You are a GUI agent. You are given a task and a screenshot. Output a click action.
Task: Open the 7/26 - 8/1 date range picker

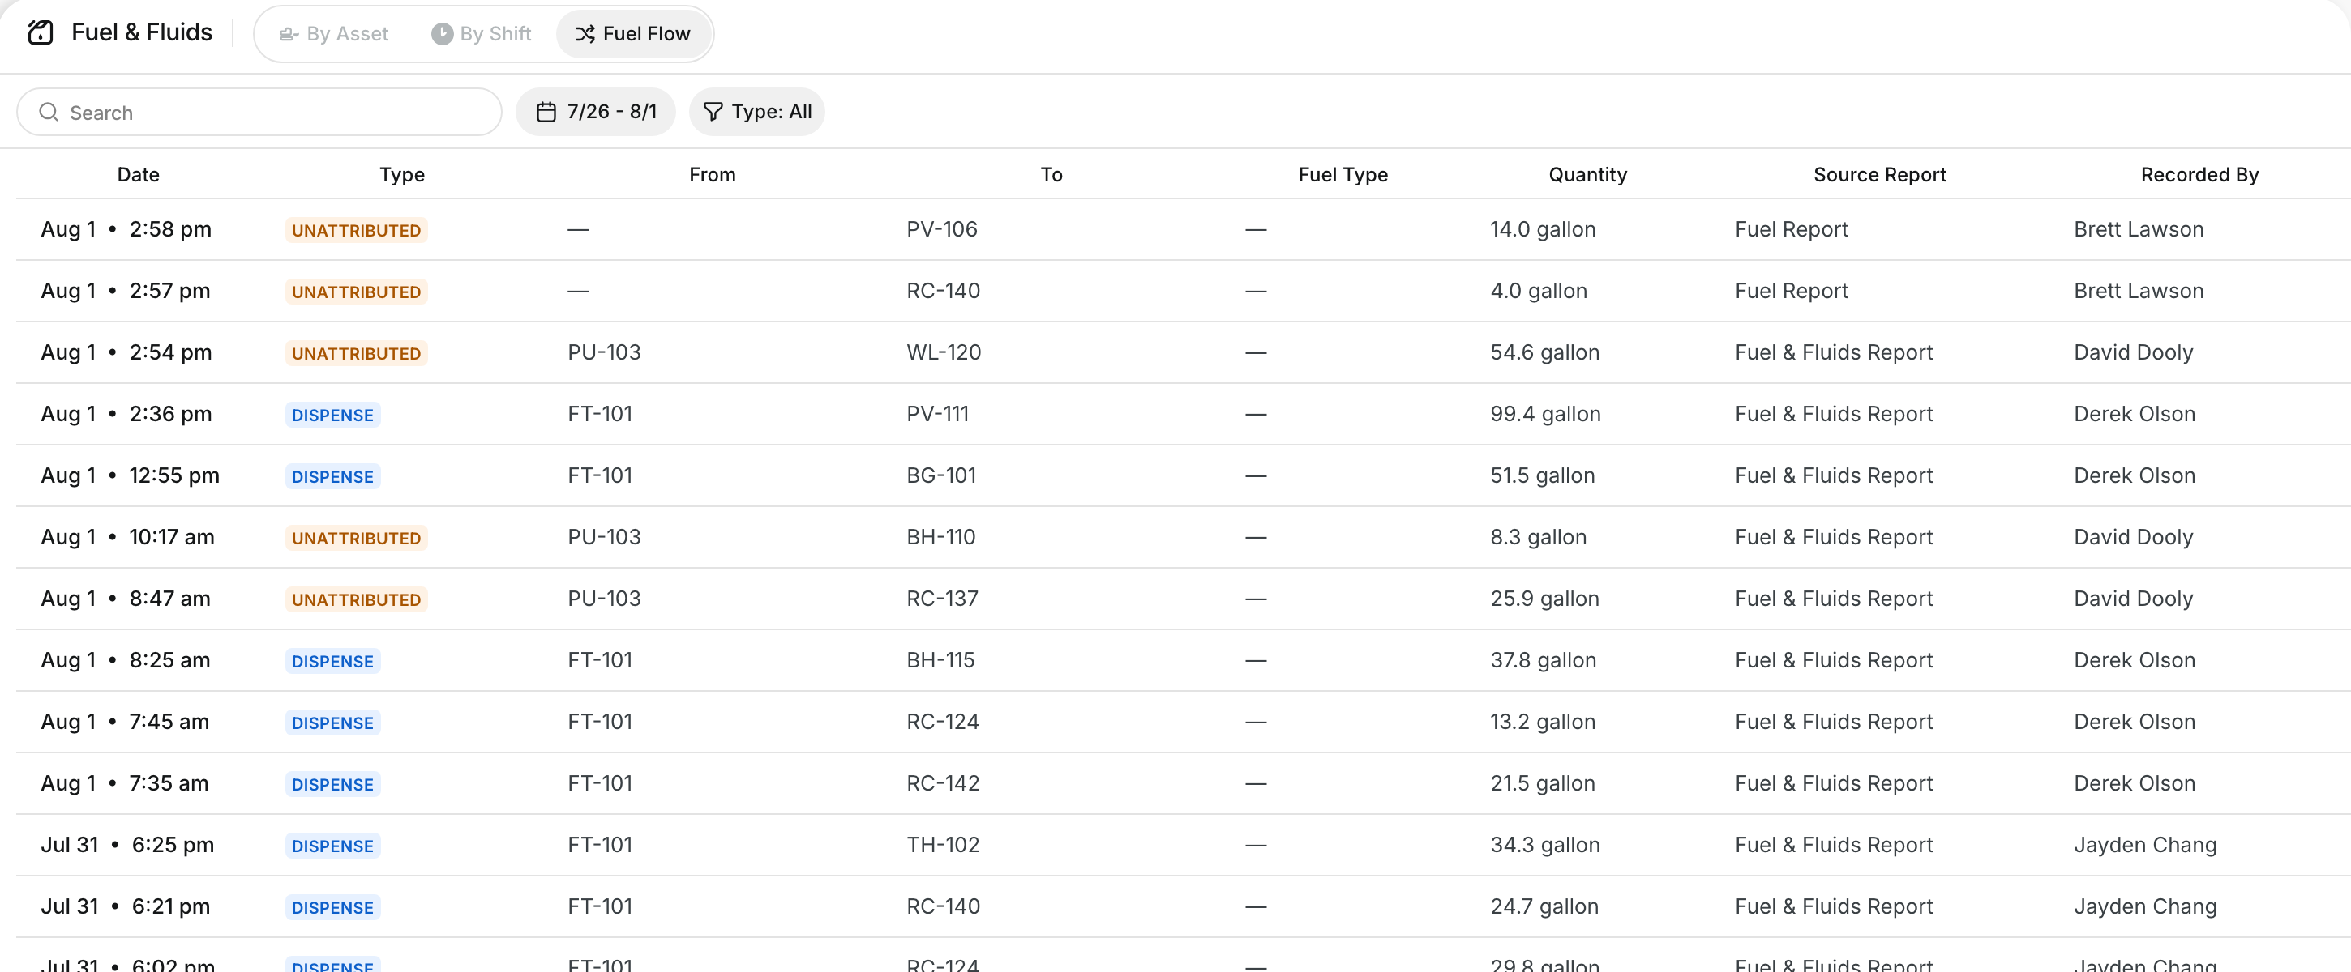(596, 112)
